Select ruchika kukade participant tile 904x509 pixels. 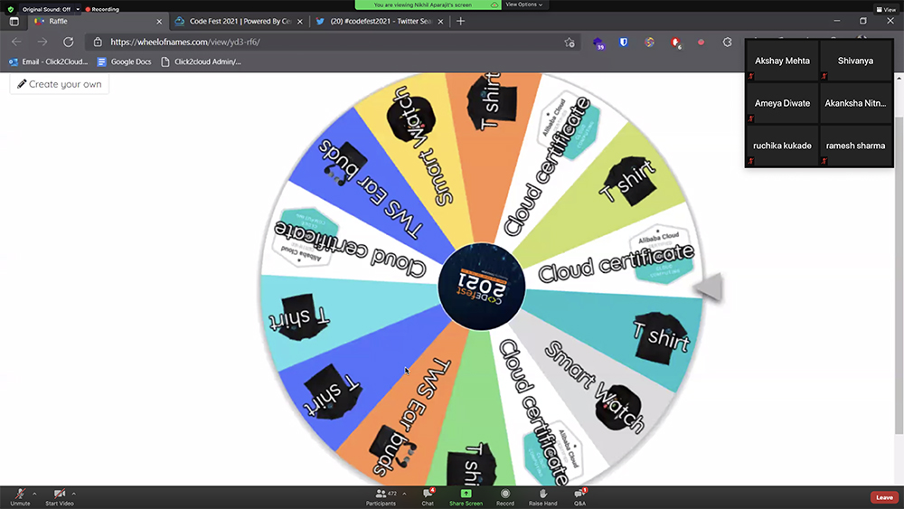[782, 146]
